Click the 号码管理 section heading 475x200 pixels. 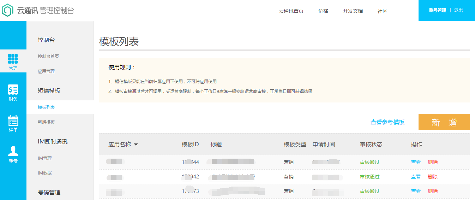click(x=49, y=193)
